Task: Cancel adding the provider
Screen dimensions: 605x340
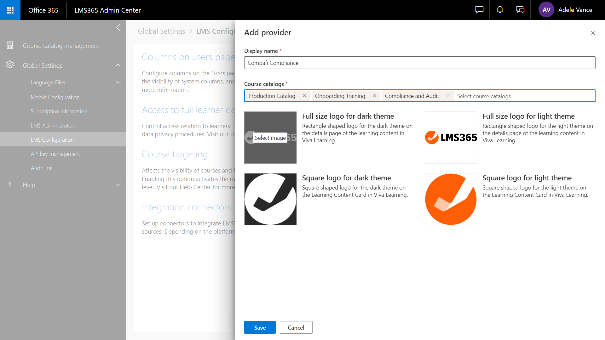Action: (x=296, y=327)
